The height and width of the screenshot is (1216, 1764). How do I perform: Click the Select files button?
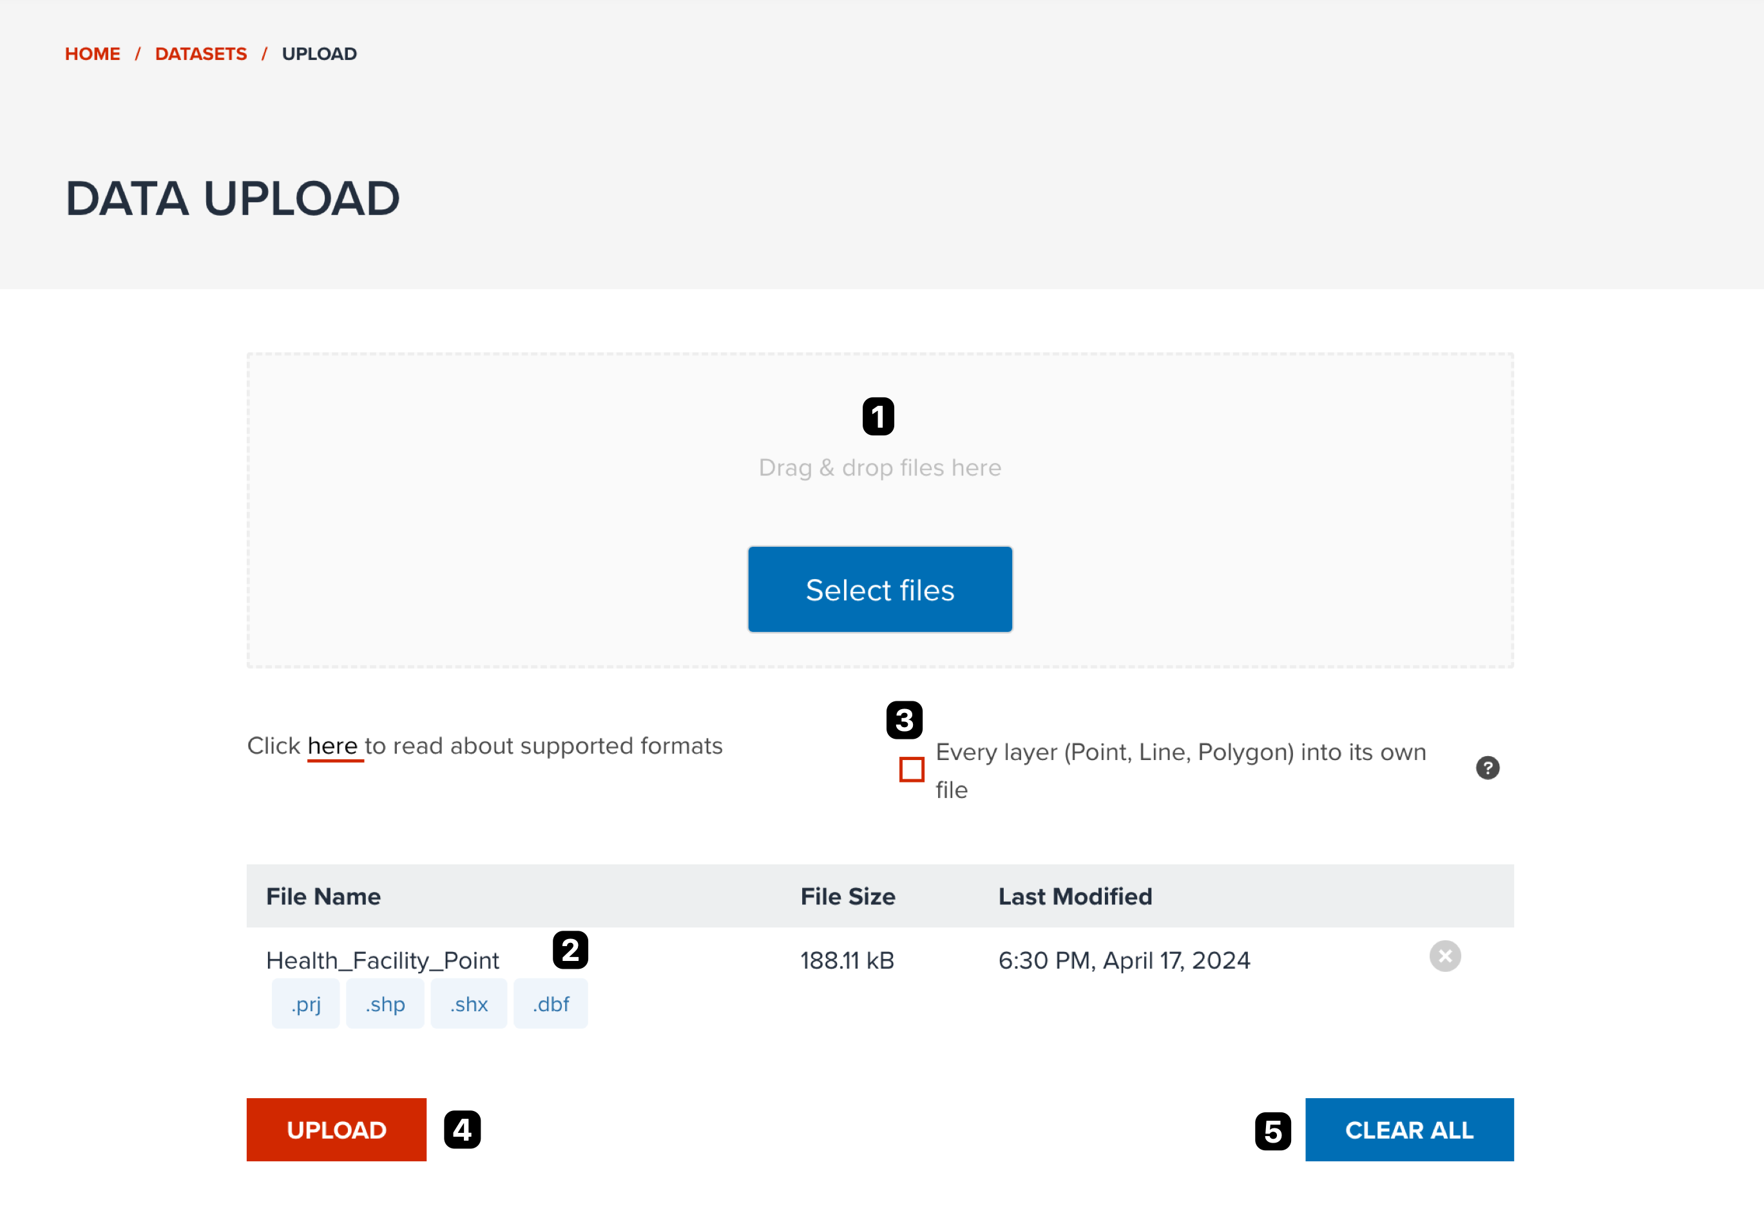pos(881,590)
